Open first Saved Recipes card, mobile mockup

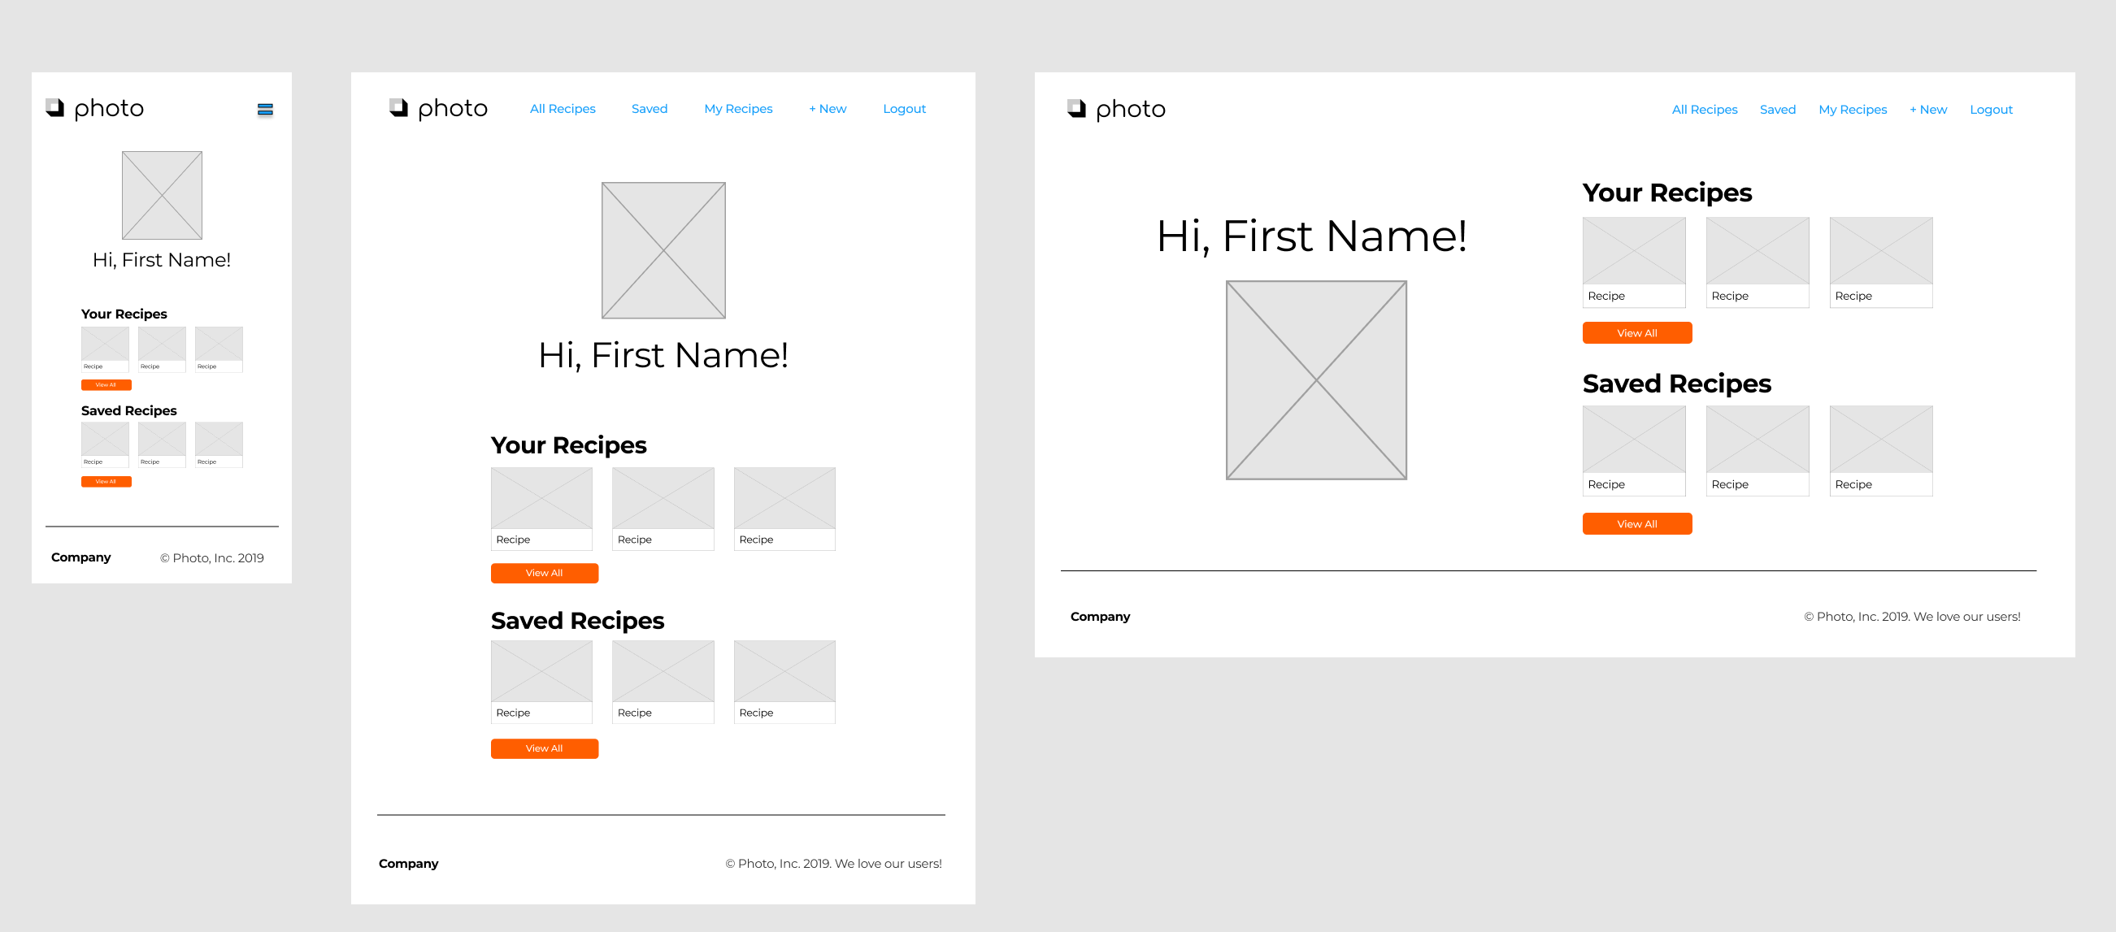click(x=105, y=445)
